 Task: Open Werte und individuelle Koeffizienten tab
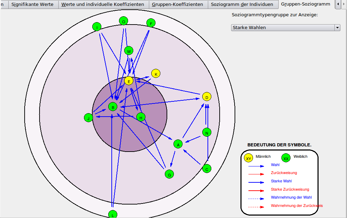tap(103, 4)
